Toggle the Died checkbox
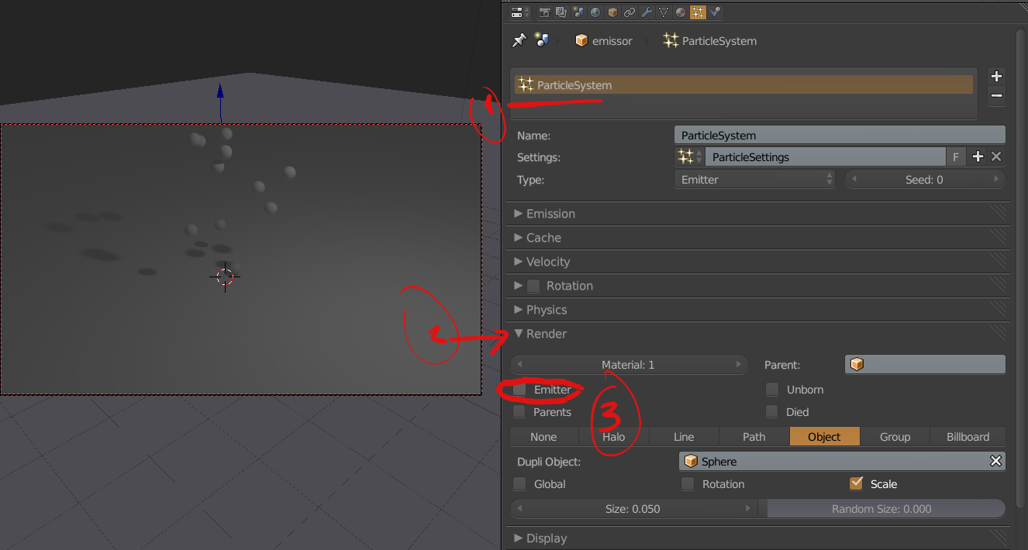The height and width of the screenshot is (550, 1028). pos(772,412)
